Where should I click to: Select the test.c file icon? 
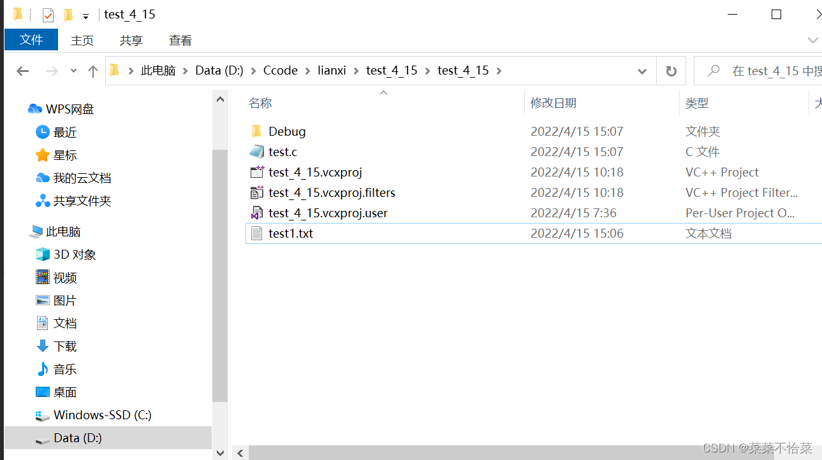pyautogui.click(x=256, y=152)
